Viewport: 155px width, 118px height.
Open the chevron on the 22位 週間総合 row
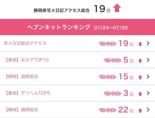148,110
